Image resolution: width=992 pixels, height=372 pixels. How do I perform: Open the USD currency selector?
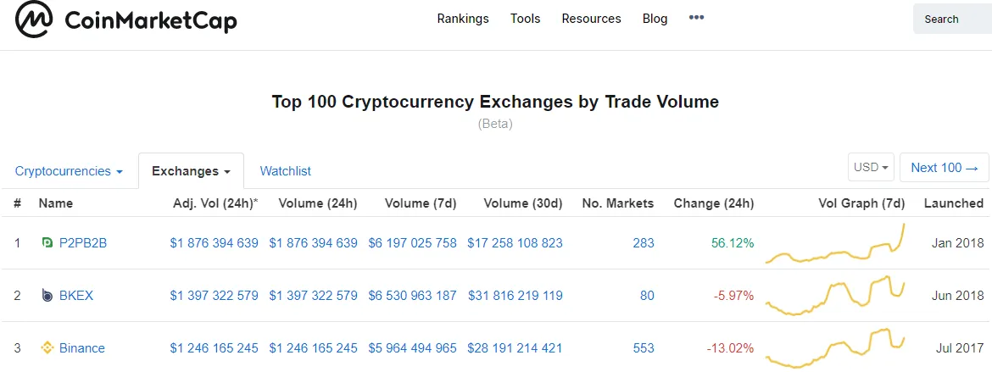point(871,168)
